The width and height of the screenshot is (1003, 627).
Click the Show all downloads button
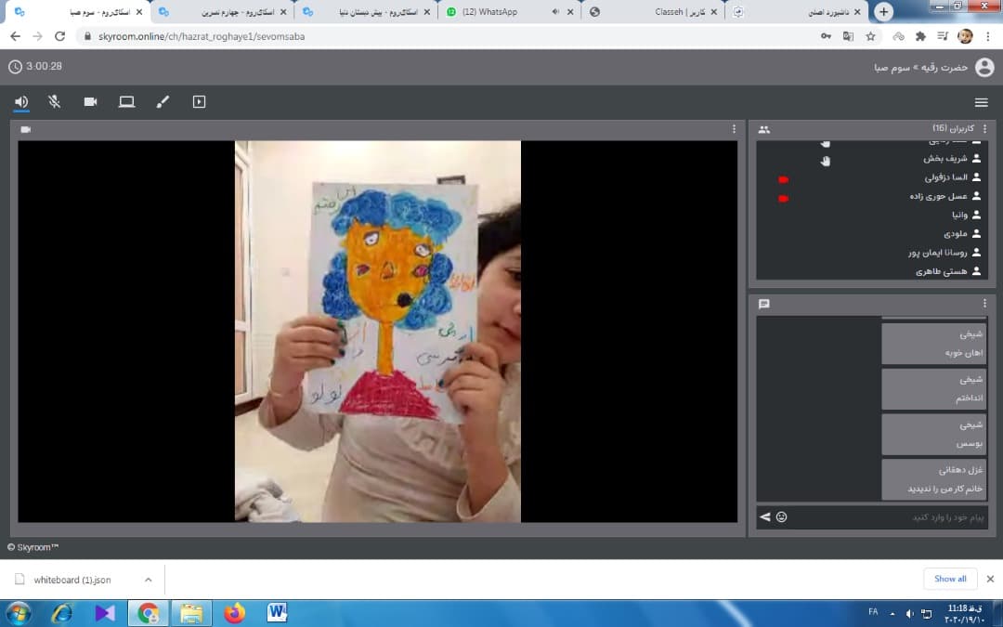(950, 579)
